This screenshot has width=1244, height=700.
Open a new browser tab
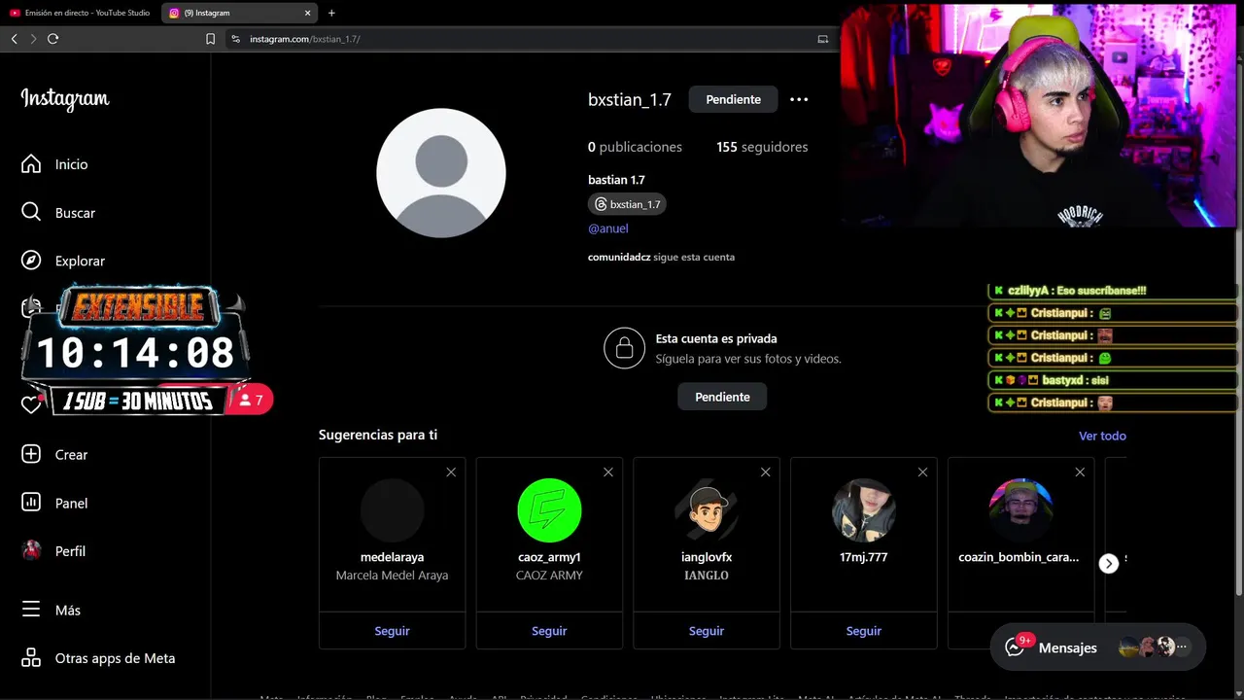pyautogui.click(x=331, y=13)
